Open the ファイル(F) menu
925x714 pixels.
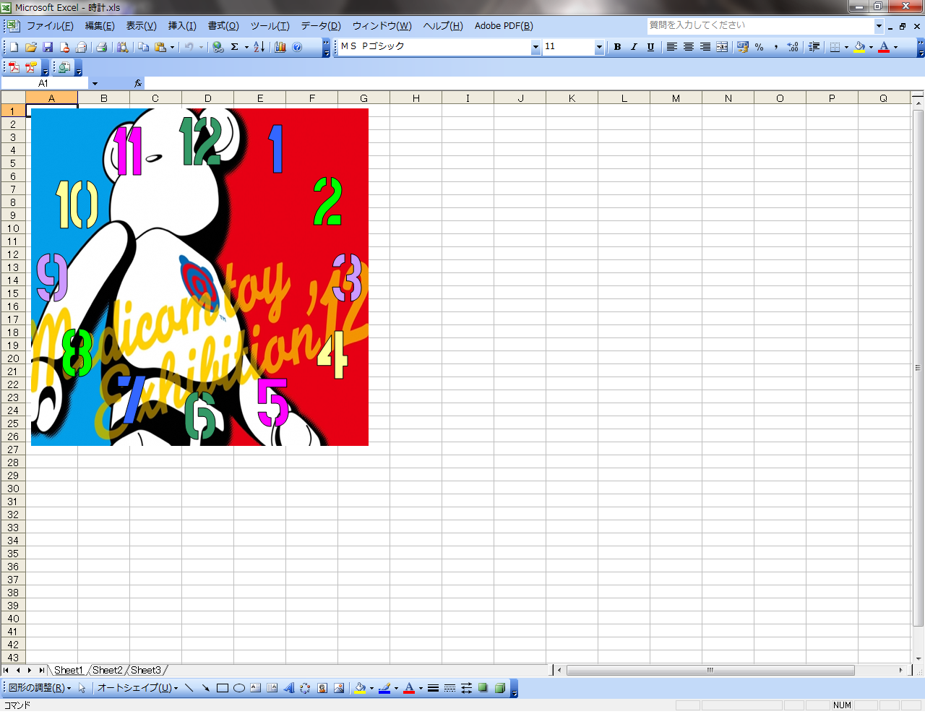pos(50,26)
